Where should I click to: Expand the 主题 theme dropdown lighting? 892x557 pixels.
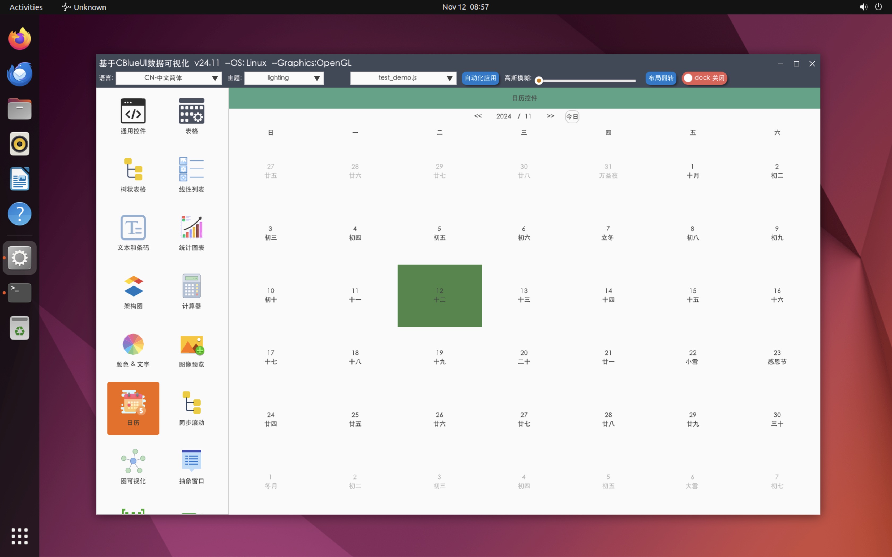click(x=284, y=78)
